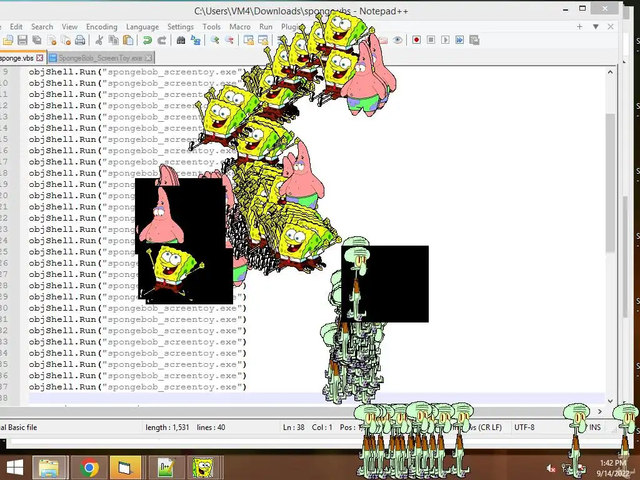Switch to the sponge.vbs tab

point(16,58)
